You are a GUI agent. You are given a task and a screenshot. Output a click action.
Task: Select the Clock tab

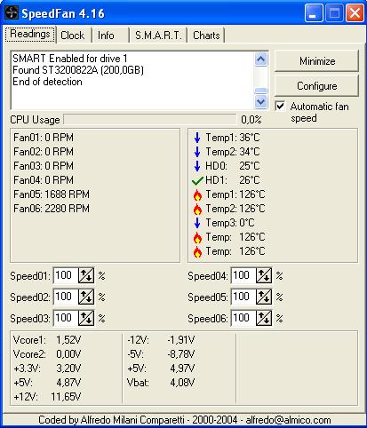click(x=73, y=36)
